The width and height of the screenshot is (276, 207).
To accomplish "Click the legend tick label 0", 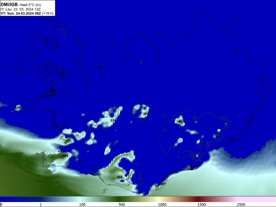I will click(1, 205).
